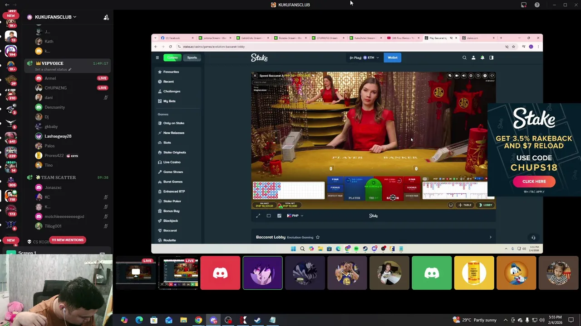The width and height of the screenshot is (581, 326).
Task: Open Google Chrome from Windows taskbar
Action: click(198, 320)
